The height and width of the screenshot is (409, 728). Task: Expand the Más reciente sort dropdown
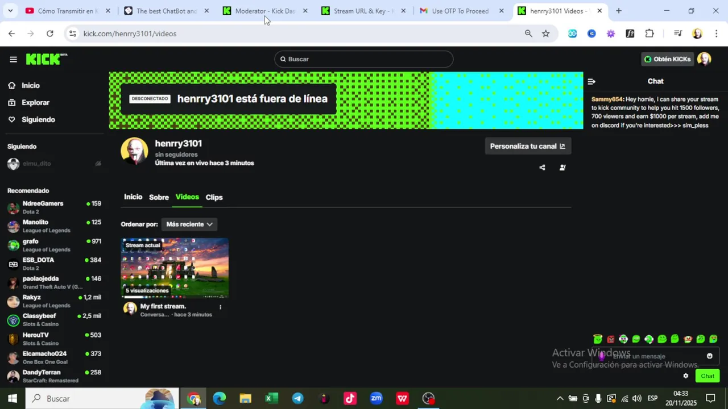(x=189, y=224)
